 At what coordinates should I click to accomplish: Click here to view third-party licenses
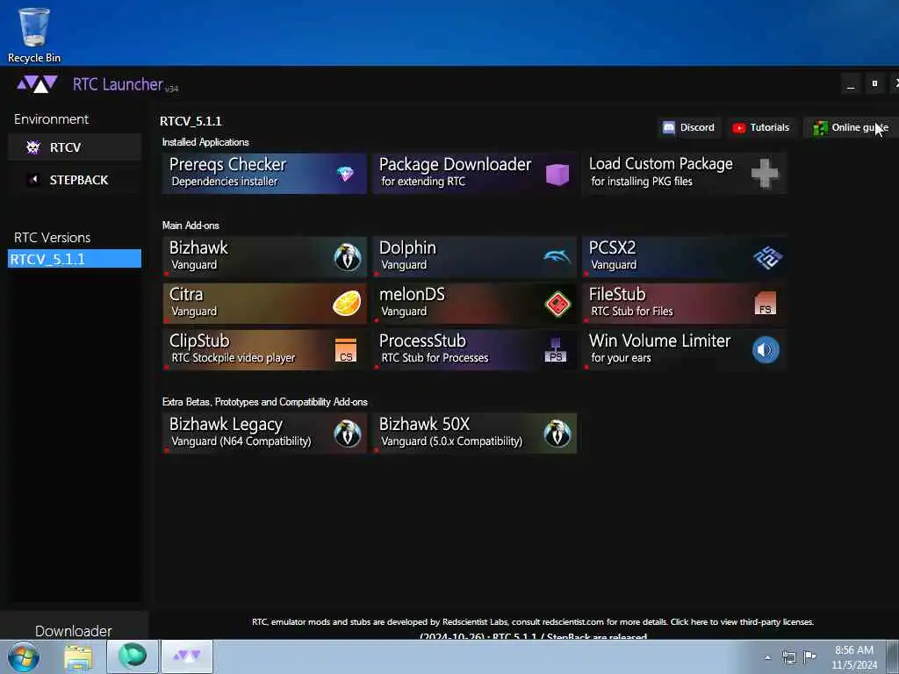(x=742, y=622)
